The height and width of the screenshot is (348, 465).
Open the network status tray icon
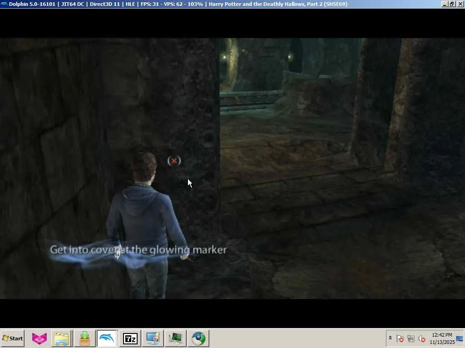click(x=411, y=338)
